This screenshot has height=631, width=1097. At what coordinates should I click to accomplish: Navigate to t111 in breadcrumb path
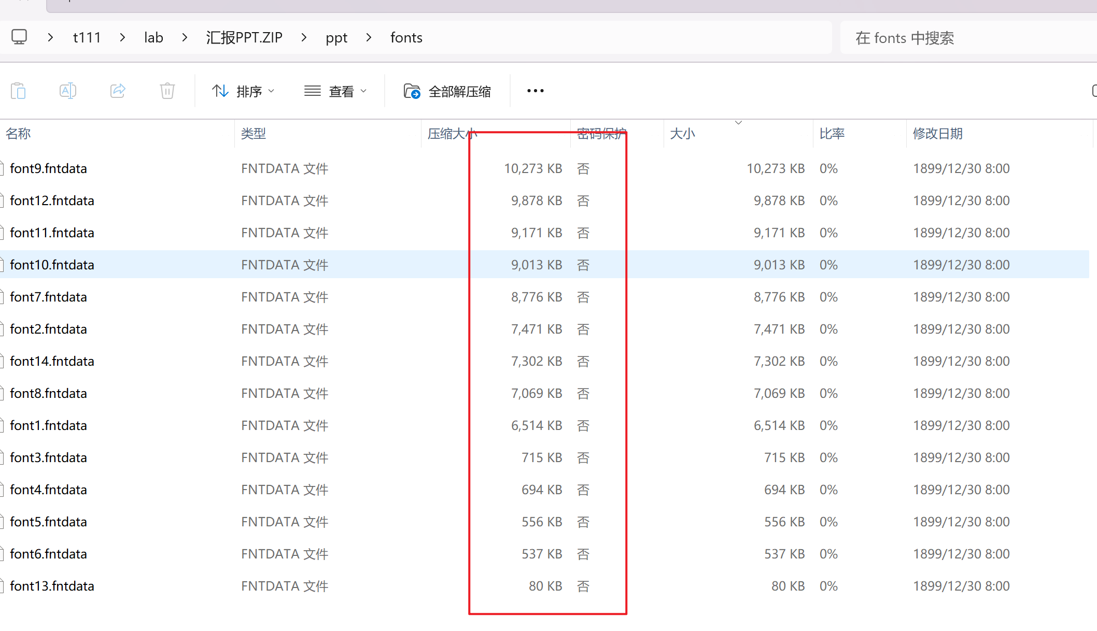tap(87, 38)
